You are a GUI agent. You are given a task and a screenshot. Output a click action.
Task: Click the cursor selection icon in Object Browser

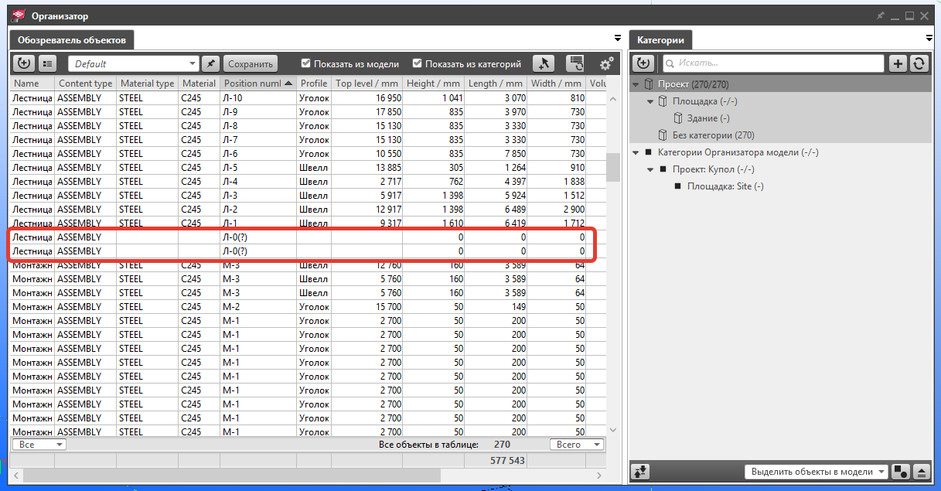click(x=544, y=64)
